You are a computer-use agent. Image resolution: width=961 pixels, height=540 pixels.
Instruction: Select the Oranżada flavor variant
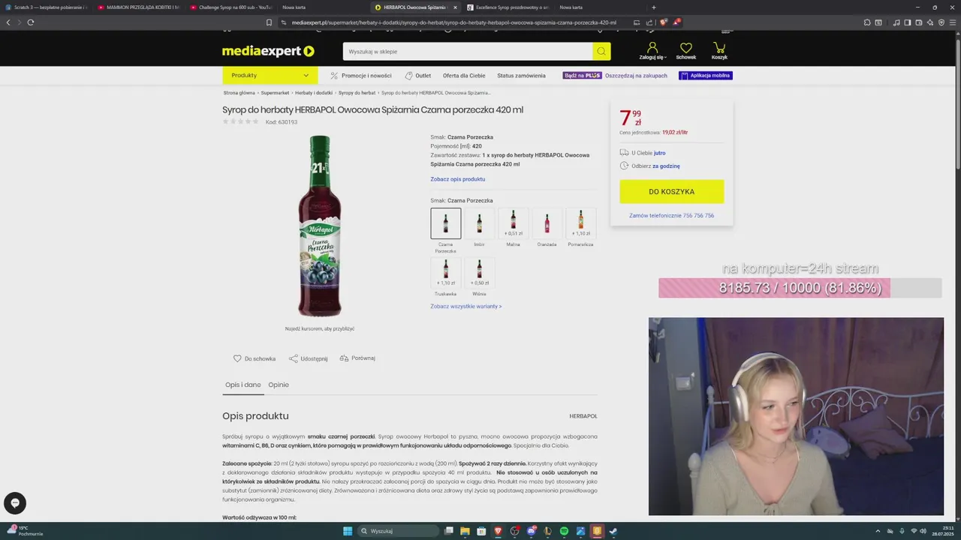pyautogui.click(x=547, y=223)
